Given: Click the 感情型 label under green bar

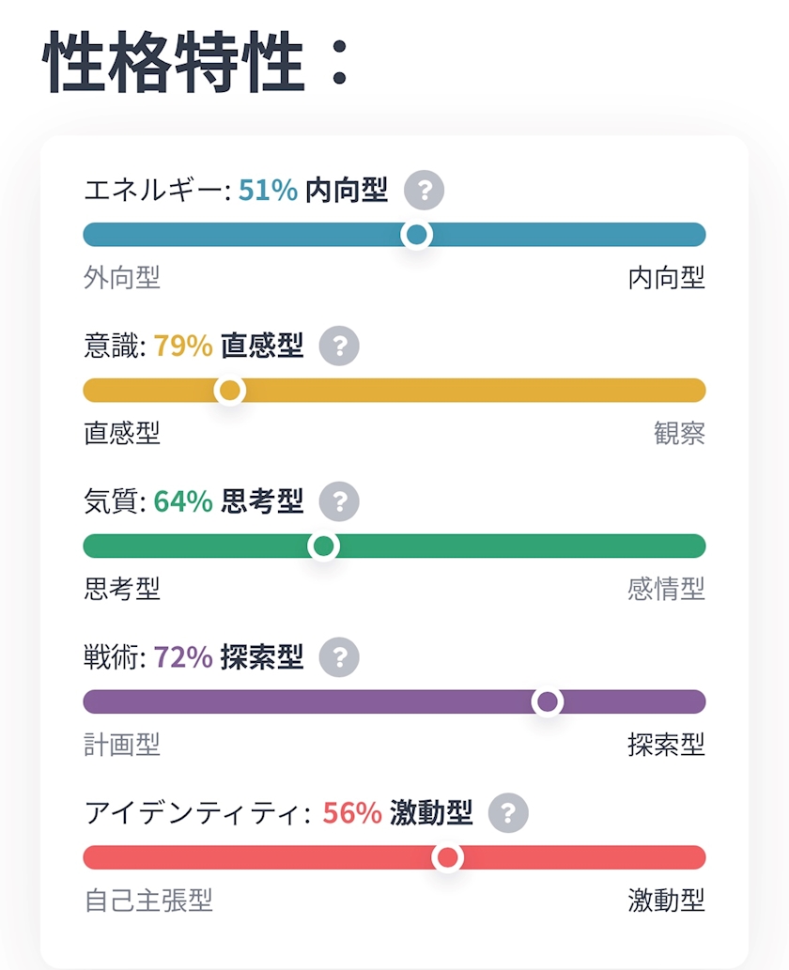Looking at the screenshot, I should (667, 589).
